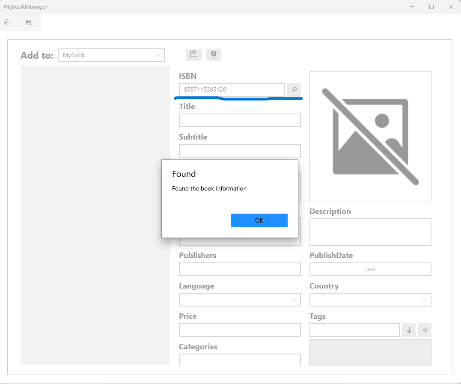Open the add-book list icon beside the back arrow

click(29, 22)
